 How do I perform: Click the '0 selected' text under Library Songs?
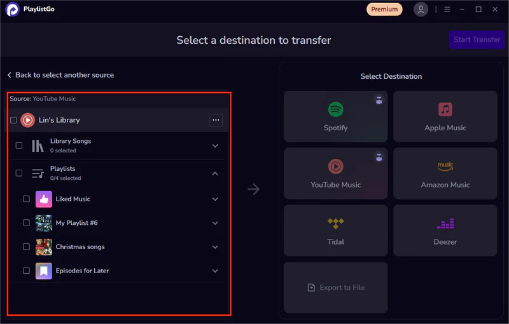click(63, 151)
